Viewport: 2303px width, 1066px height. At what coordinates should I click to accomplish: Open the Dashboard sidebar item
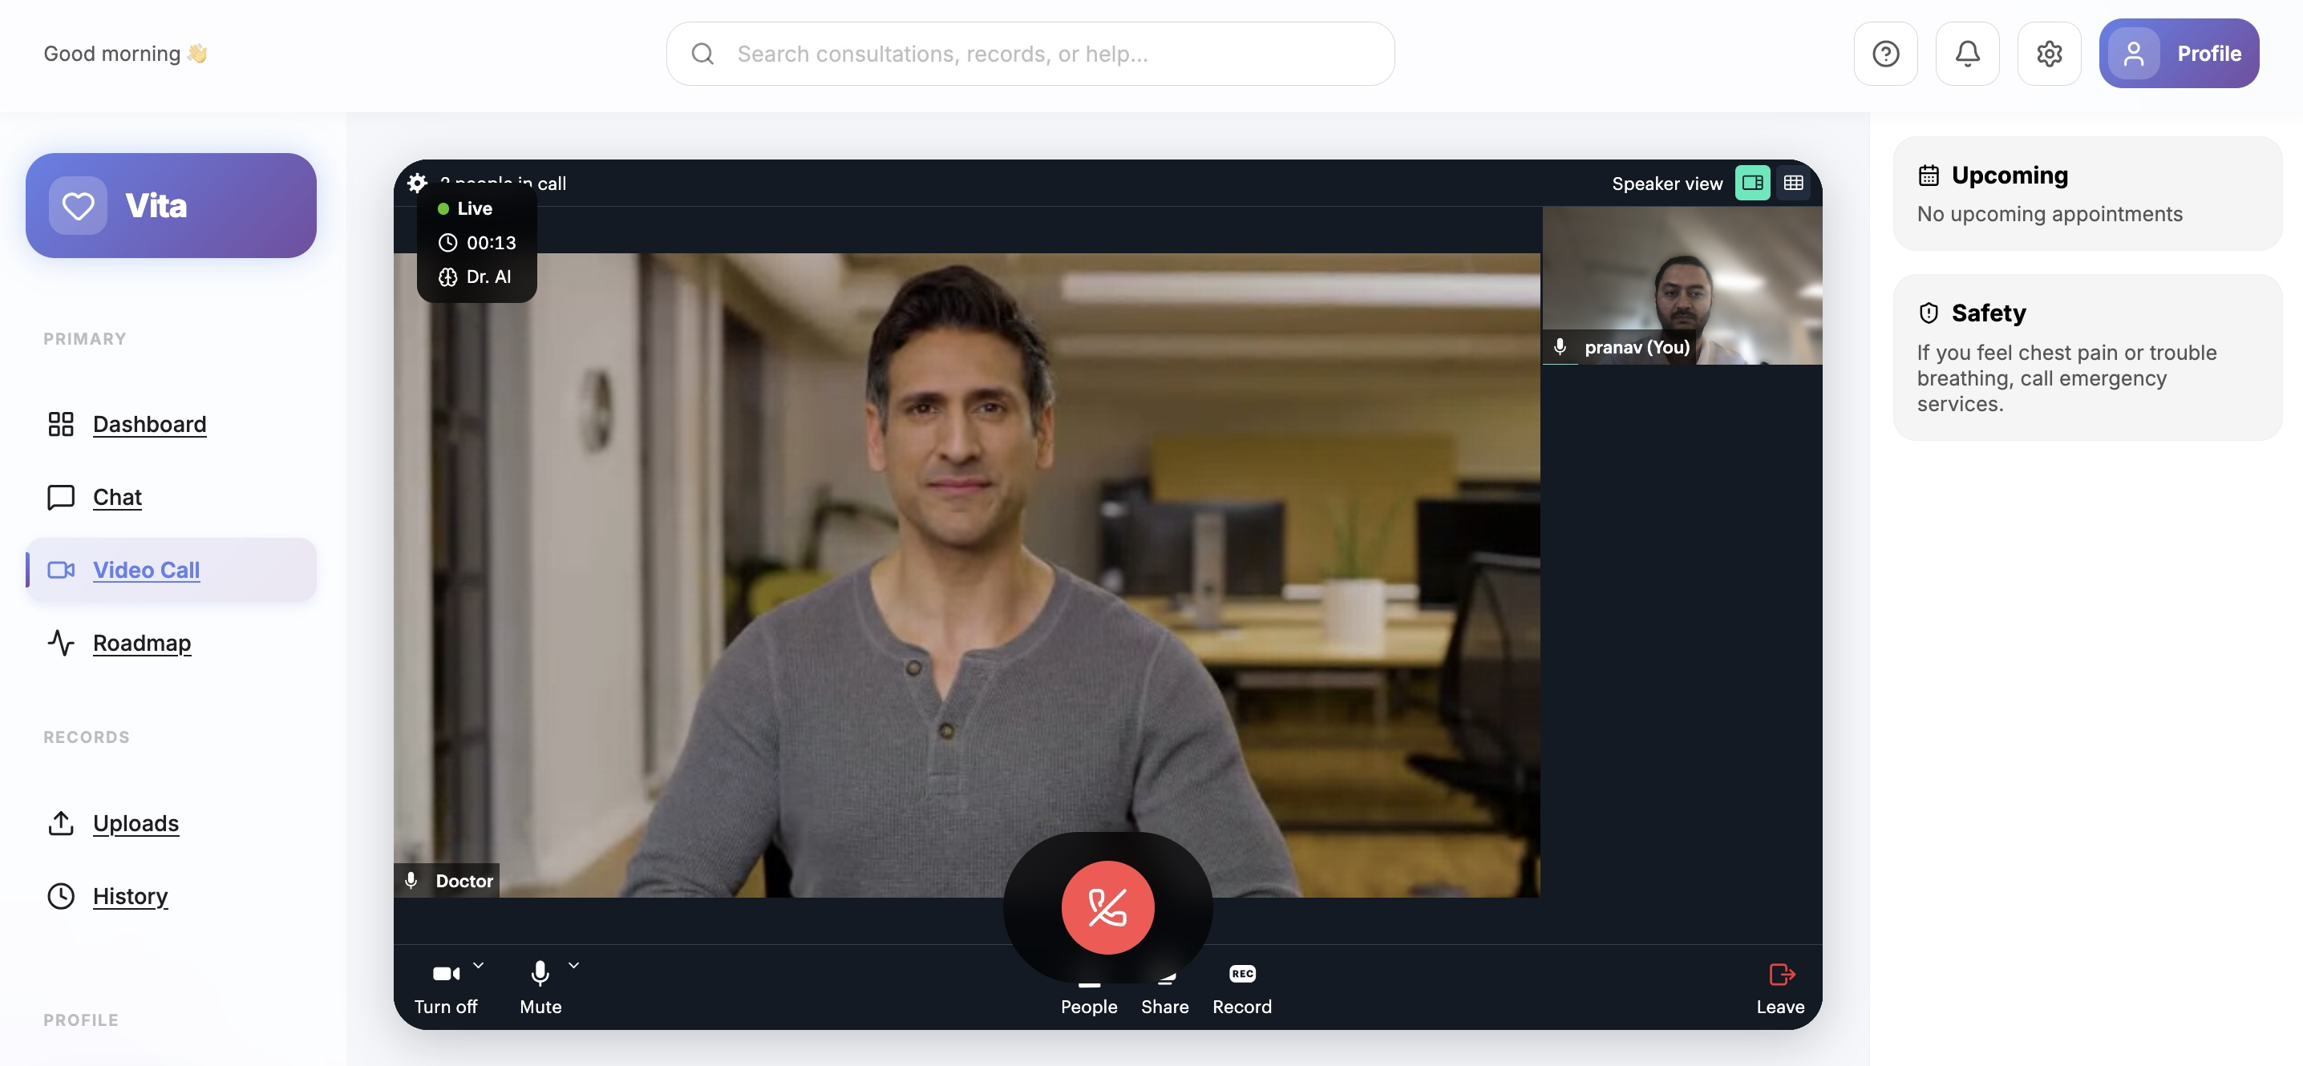click(x=149, y=425)
